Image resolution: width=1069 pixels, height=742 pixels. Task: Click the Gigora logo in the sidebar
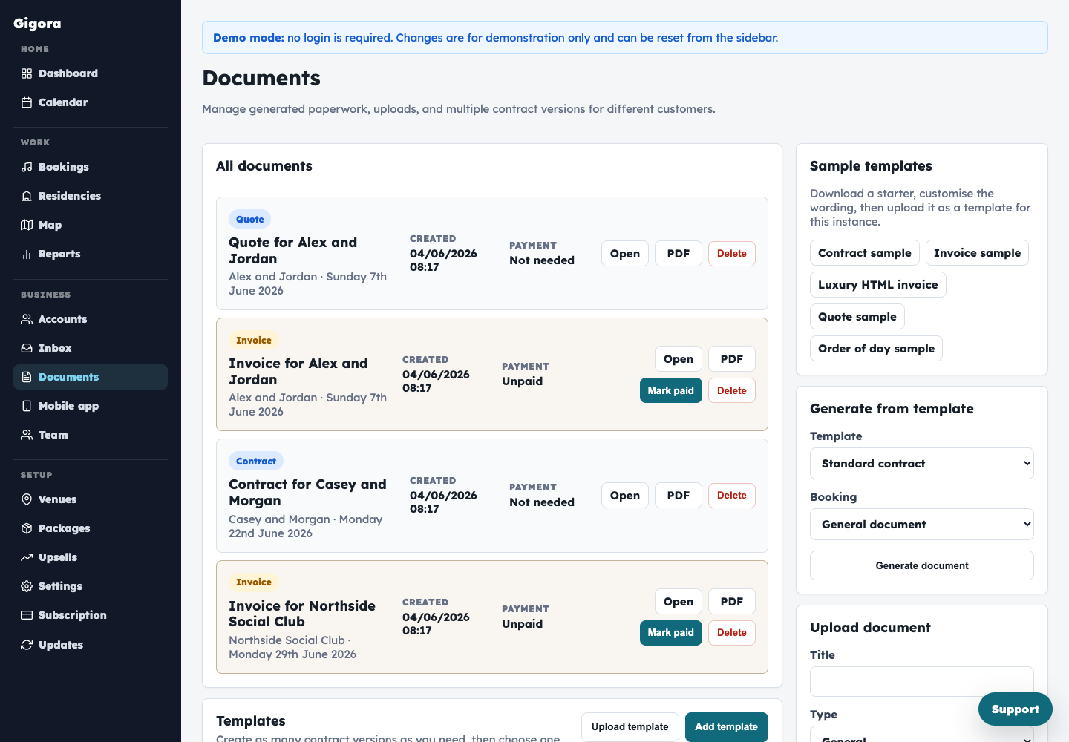pyautogui.click(x=37, y=24)
